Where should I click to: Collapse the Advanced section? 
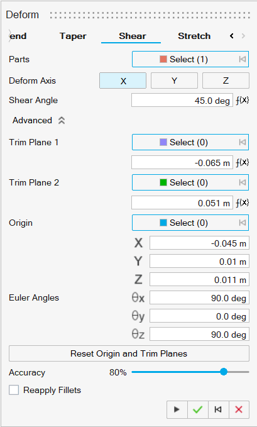[x=62, y=120]
